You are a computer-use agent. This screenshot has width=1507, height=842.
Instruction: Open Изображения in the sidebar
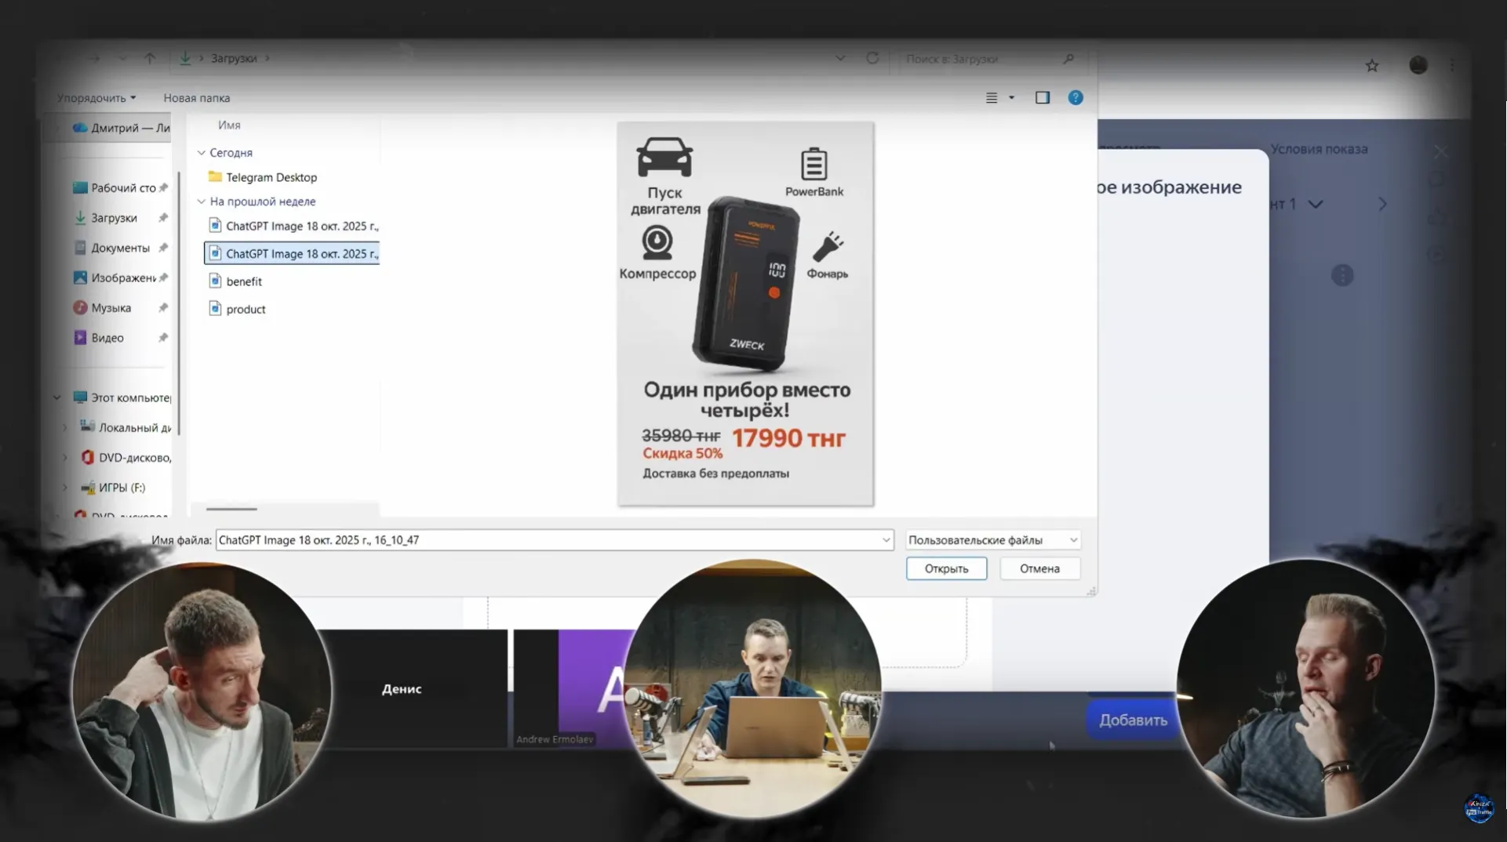pos(124,278)
